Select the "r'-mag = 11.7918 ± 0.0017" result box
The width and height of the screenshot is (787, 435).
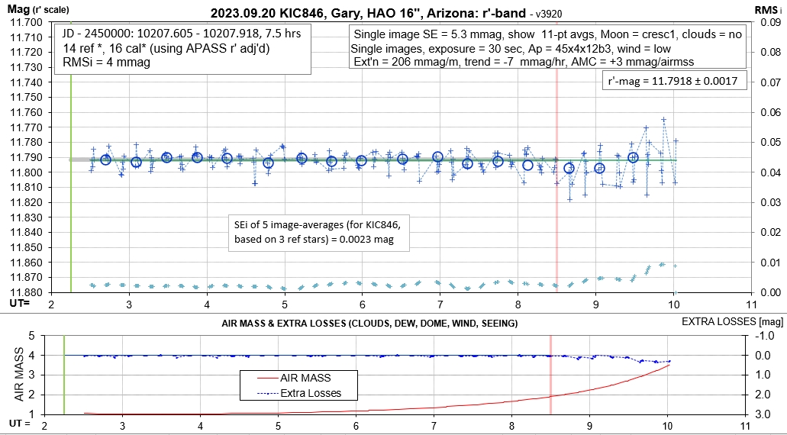pos(675,80)
